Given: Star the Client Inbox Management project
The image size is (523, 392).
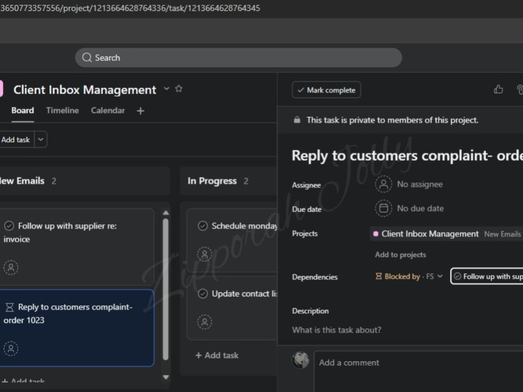Looking at the screenshot, I should (x=179, y=89).
